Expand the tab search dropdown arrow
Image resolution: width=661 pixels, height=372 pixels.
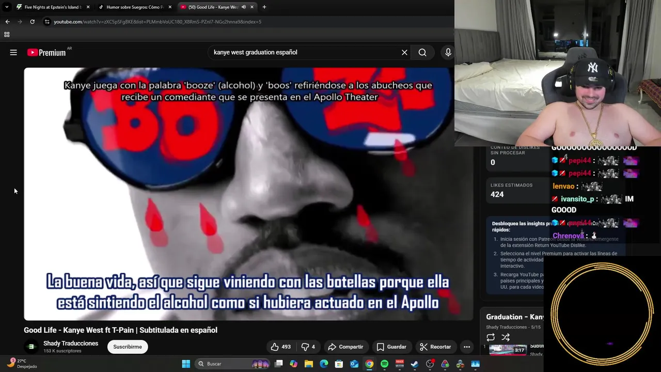(x=6, y=7)
